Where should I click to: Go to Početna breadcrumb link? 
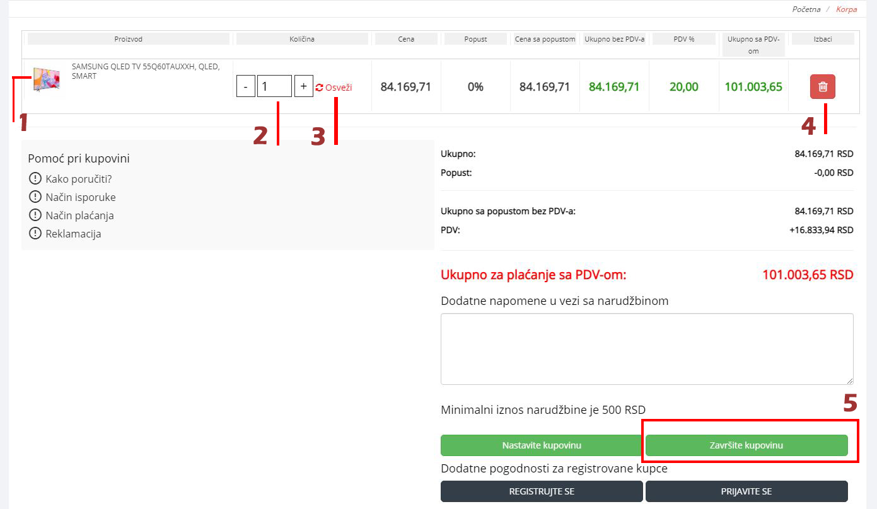[x=806, y=9]
